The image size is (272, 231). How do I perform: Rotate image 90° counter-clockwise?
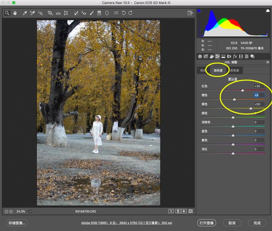[124, 13]
